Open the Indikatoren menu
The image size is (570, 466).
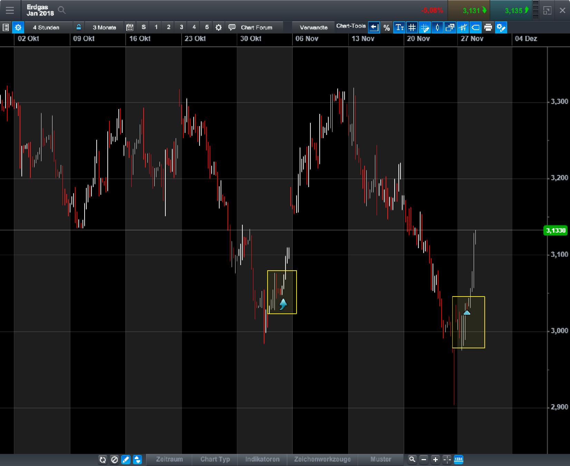(x=262, y=459)
